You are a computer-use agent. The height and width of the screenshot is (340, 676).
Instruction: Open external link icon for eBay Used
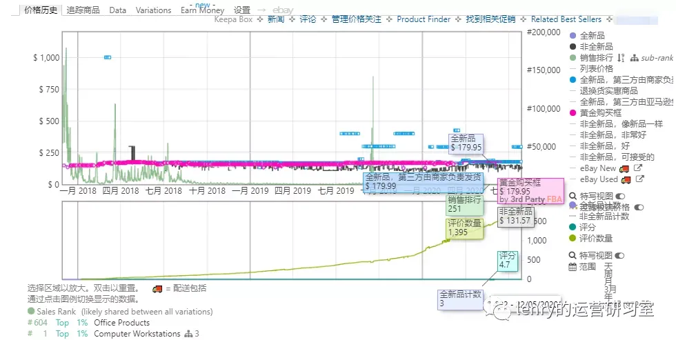point(640,179)
